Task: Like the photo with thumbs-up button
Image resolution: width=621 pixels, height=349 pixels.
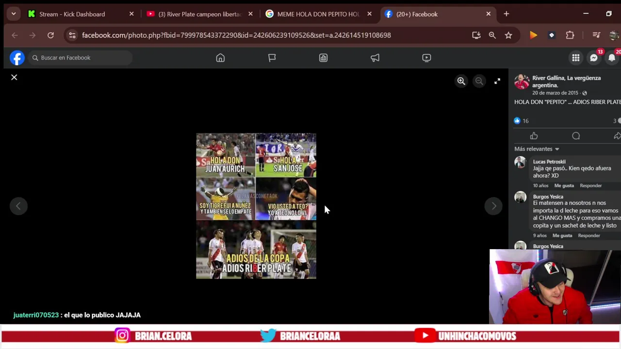Action: [534, 136]
